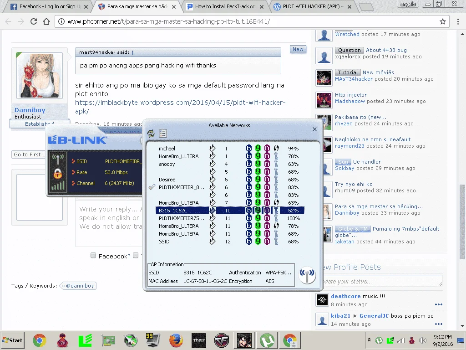Click the signal bars icon in LB-LINK panel
This screenshot has width=466, height=350.
click(58, 185)
